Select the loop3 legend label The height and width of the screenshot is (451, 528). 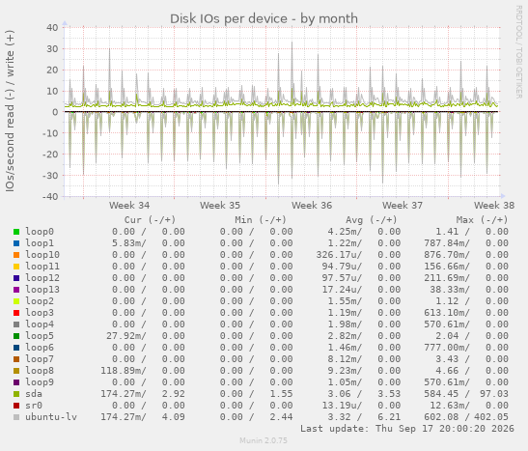40,313
